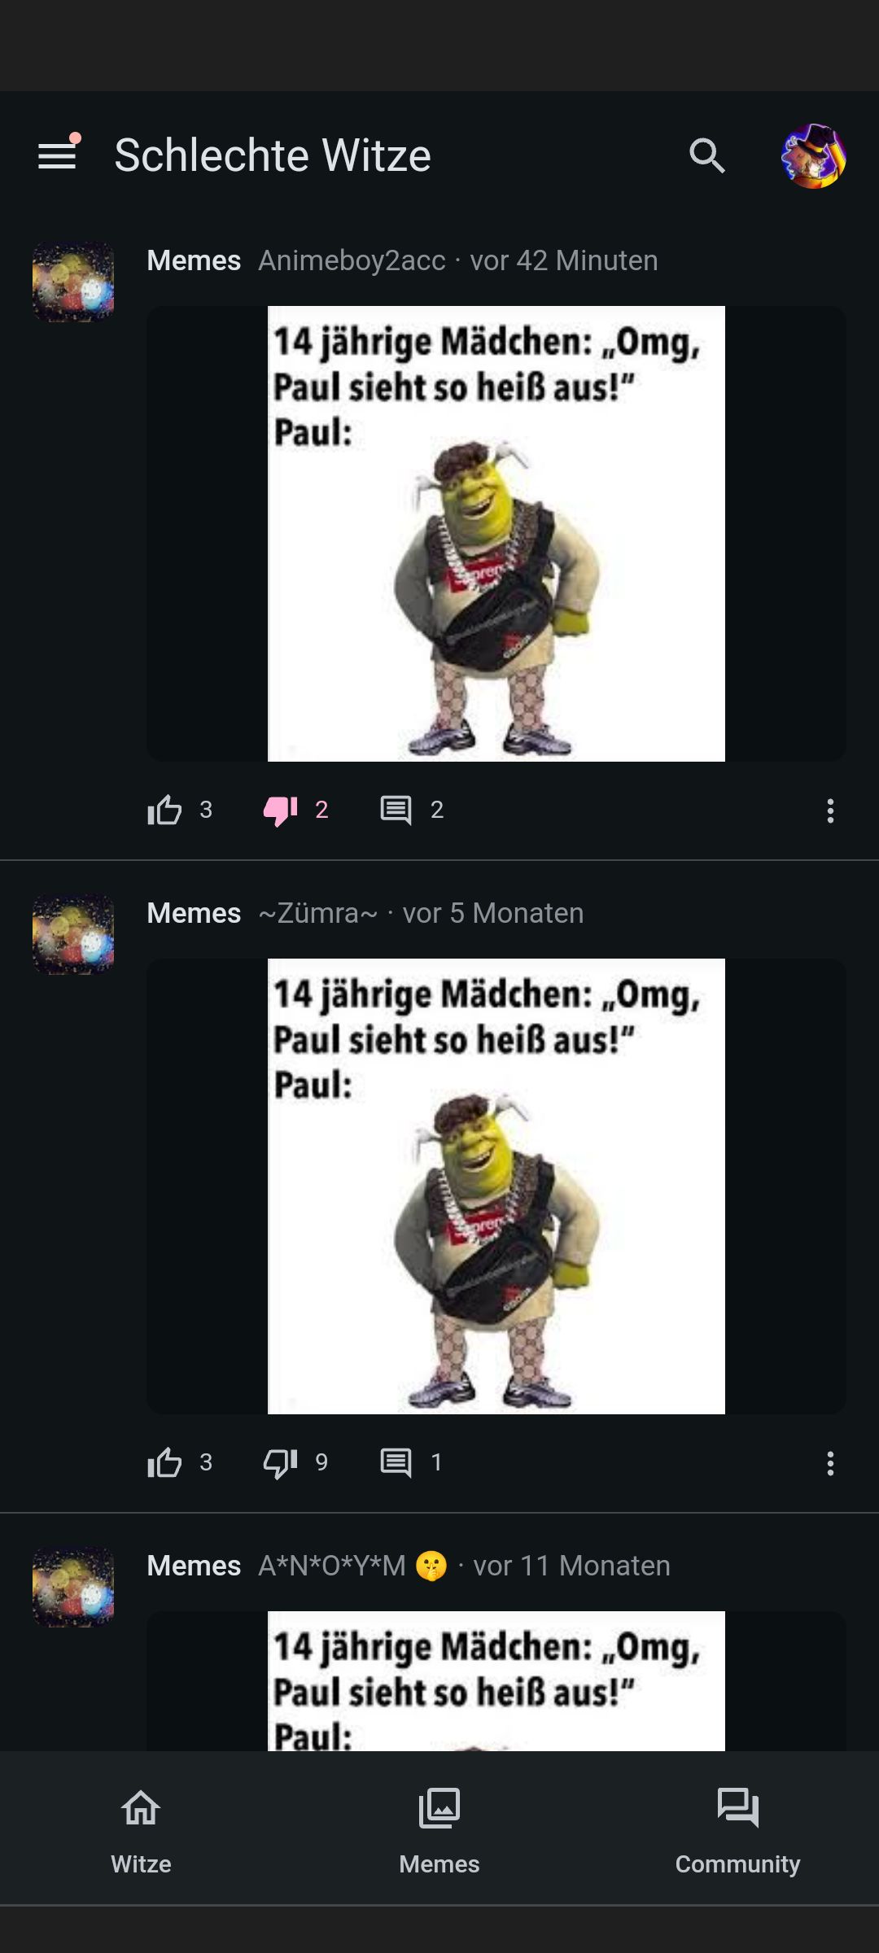
Task: Open Animeboy2acc's user profile link
Action: coord(352,260)
